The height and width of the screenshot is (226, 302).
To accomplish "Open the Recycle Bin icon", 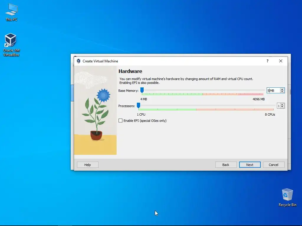I will coord(287,197).
